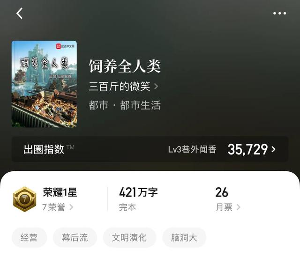Screen dimensions: 300x256
Task: Select the 经营 tag
Action: [29, 238]
